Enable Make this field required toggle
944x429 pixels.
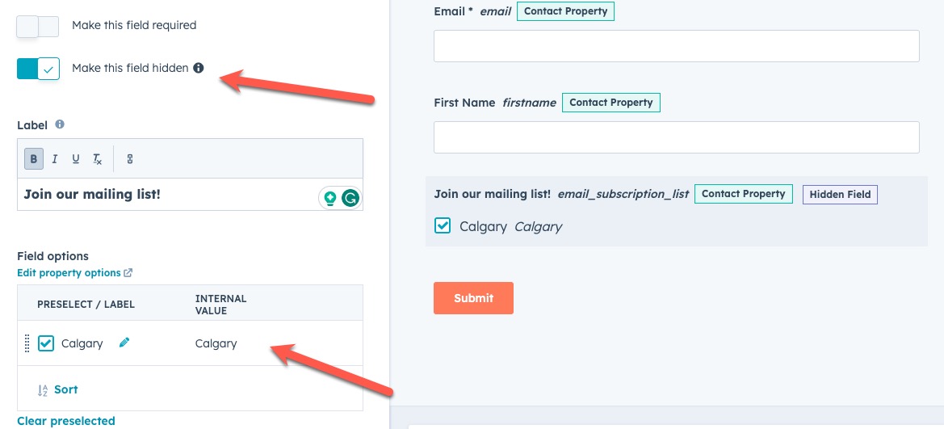(38, 26)
